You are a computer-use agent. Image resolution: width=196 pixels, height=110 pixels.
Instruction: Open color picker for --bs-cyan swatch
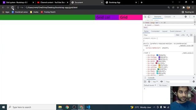(157, 73)
